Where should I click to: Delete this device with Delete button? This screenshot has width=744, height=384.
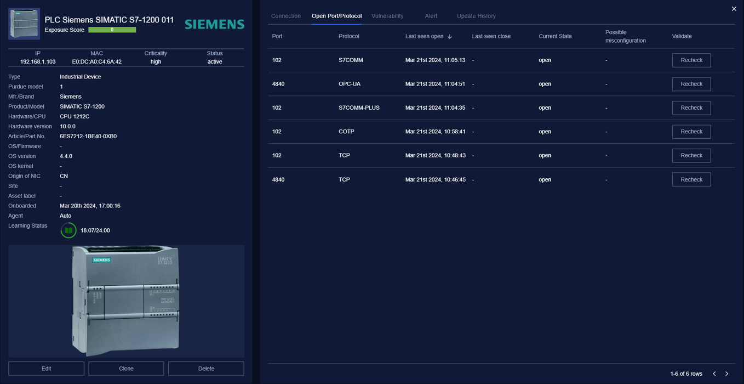pos(206,369)
